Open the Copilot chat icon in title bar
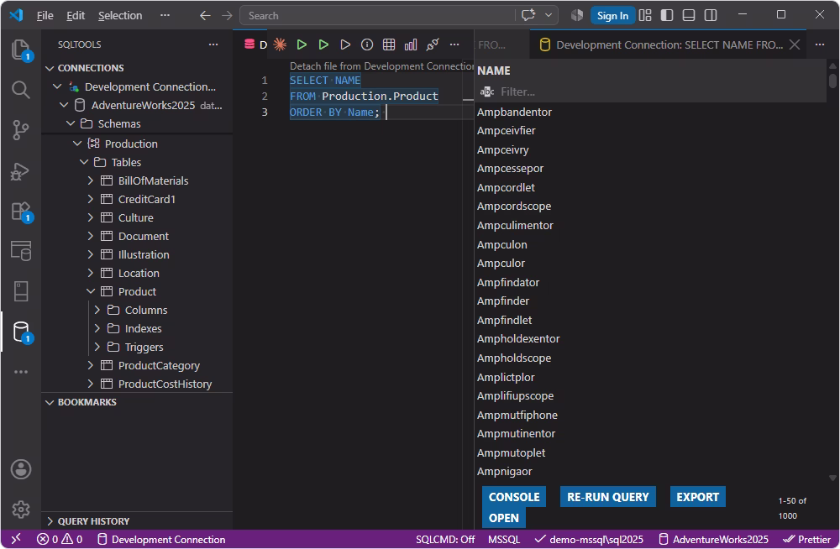This screenshot has width=840, height=549. (x=528, y=16)
